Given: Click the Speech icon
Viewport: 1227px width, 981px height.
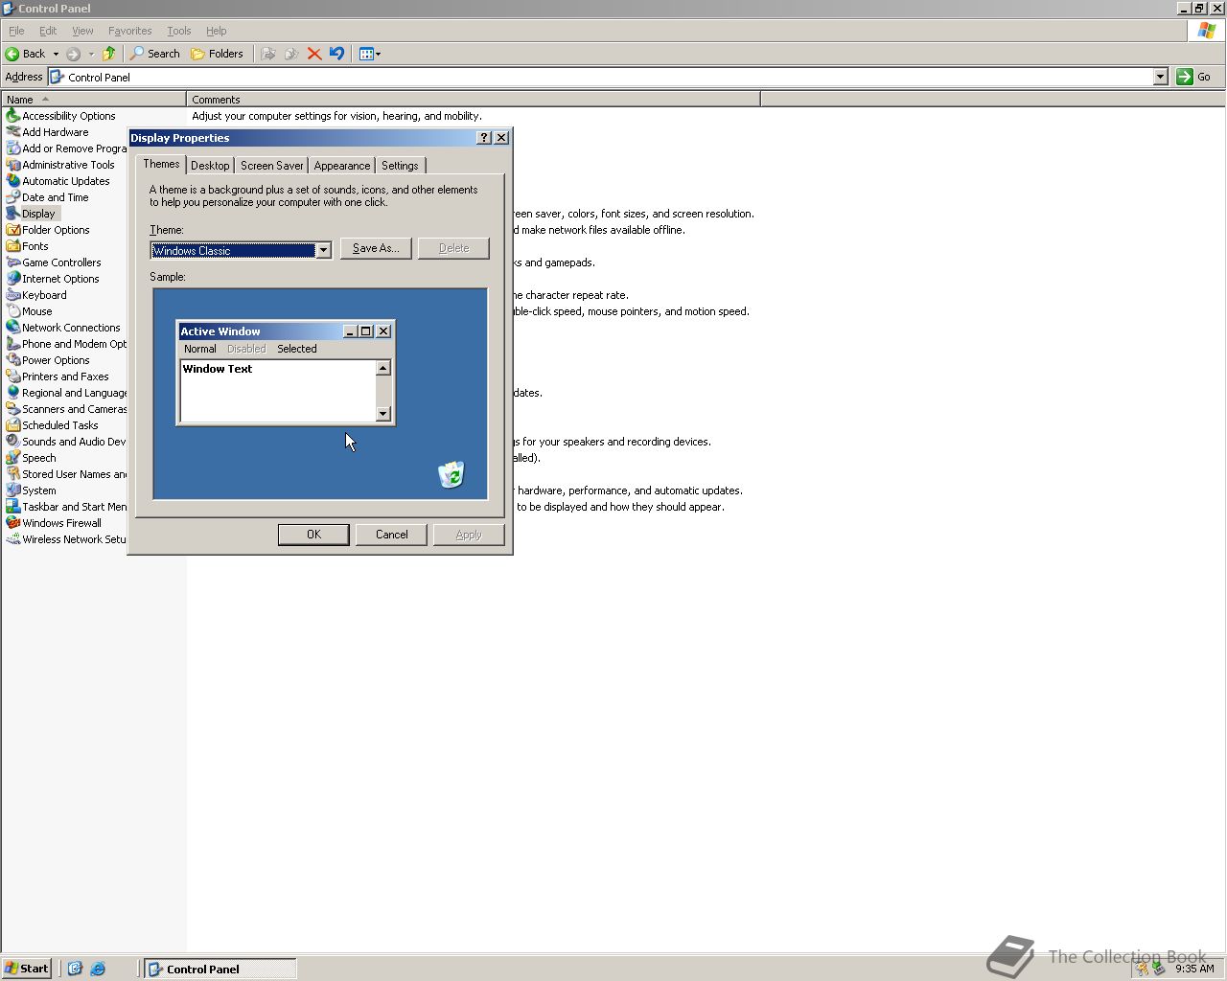Looking at the screenshot, I should [x=13, y=458].
